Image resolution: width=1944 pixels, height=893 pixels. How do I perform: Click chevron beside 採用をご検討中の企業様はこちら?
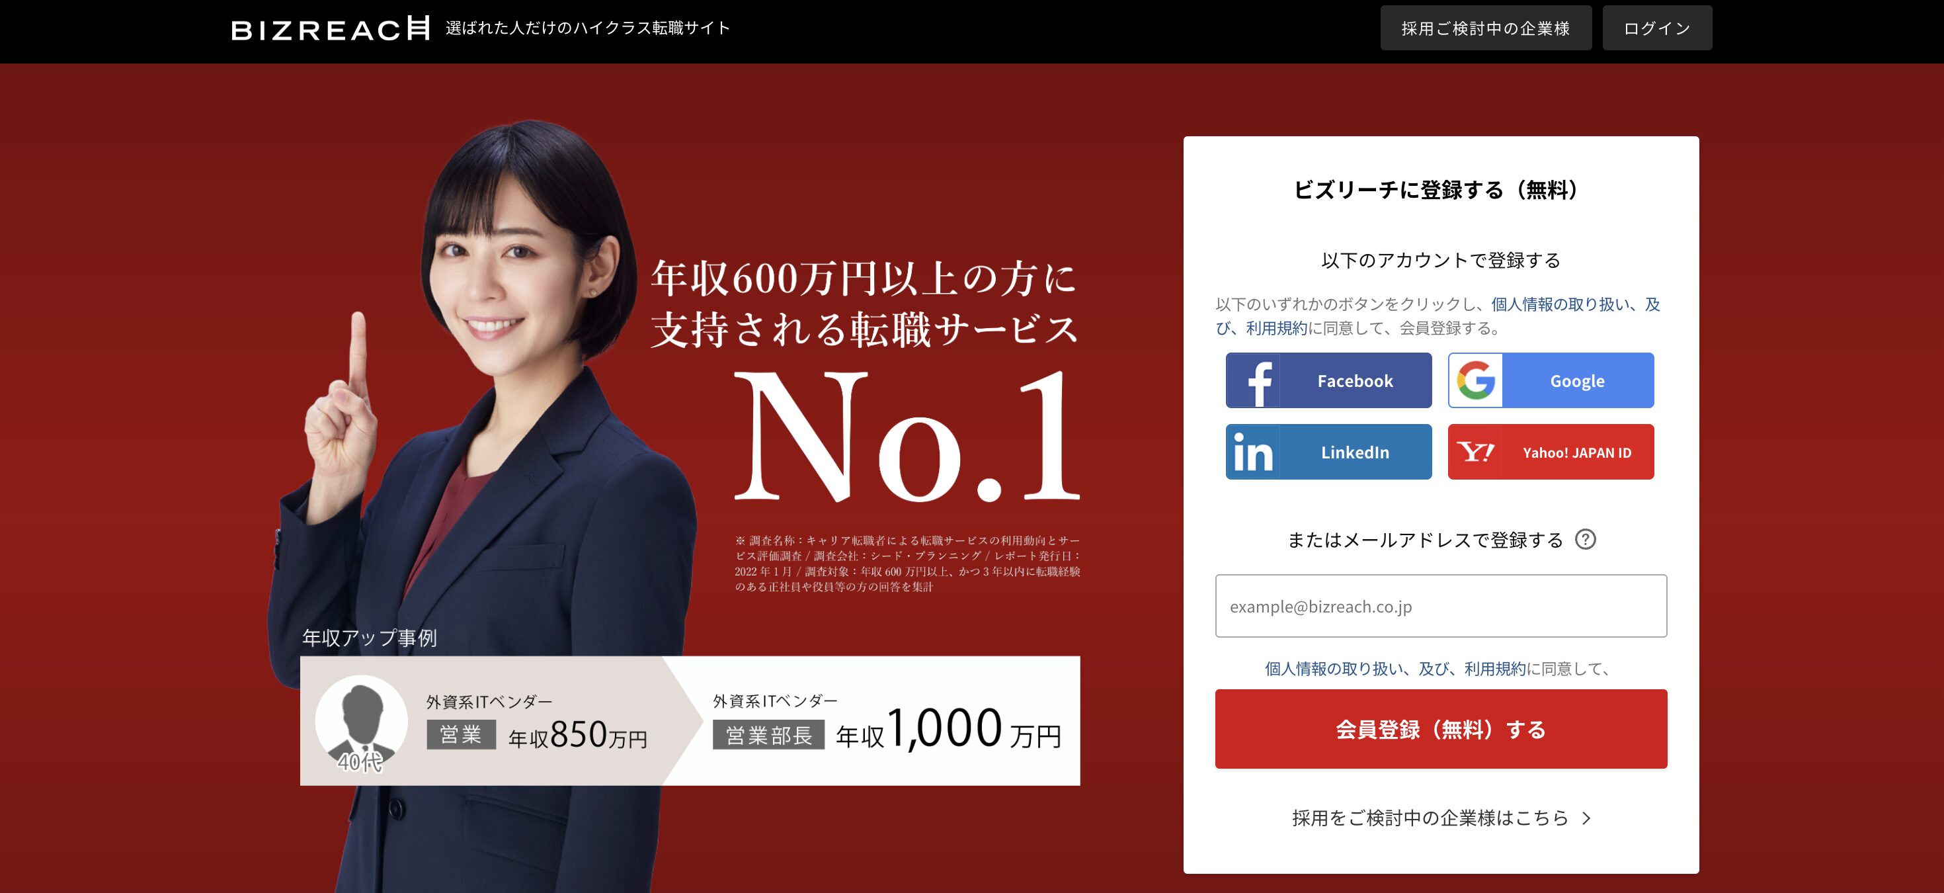1586,818
